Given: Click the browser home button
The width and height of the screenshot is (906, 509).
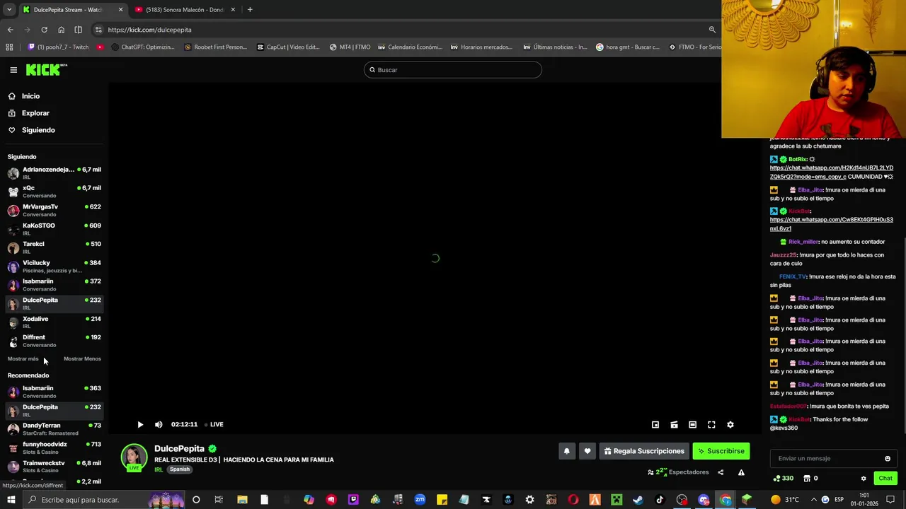Looking at the screenshot, I should [61, 30].
